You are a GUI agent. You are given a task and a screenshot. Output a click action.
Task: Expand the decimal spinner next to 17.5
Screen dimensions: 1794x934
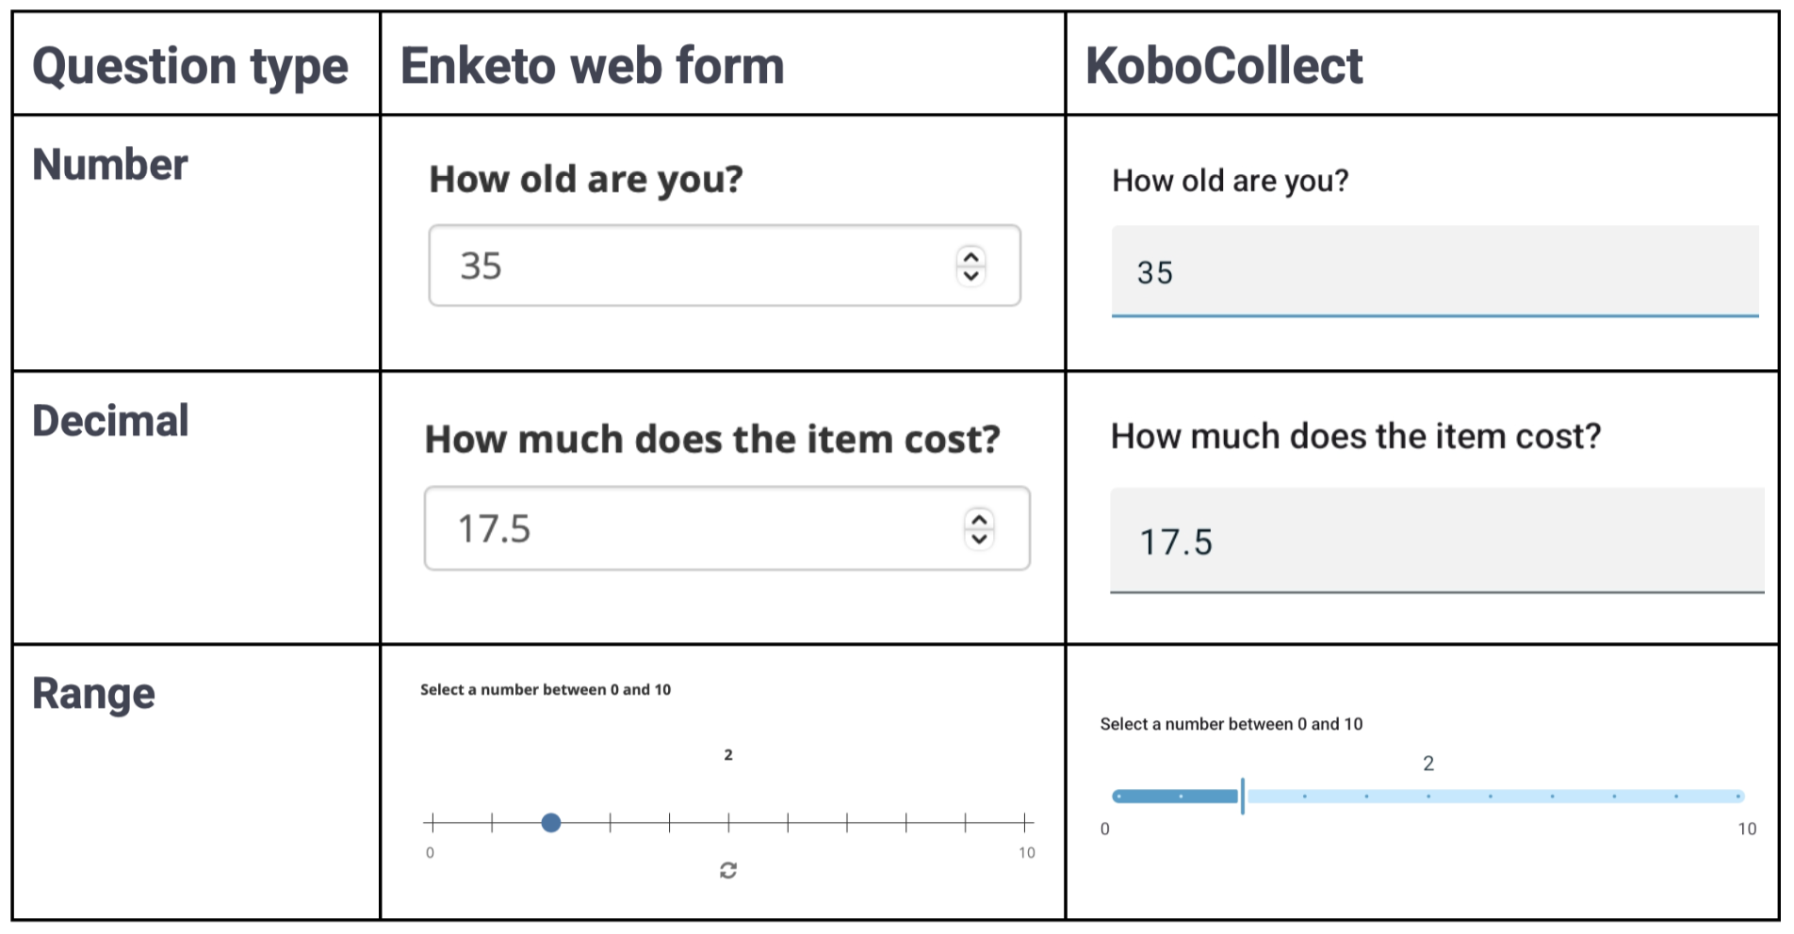(x=979, y=528)
